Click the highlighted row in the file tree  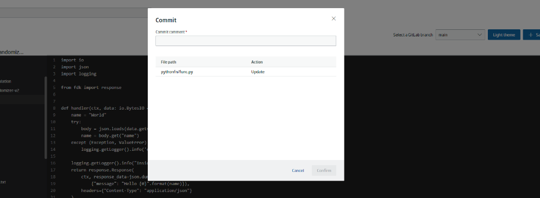(x=22, y=100)
